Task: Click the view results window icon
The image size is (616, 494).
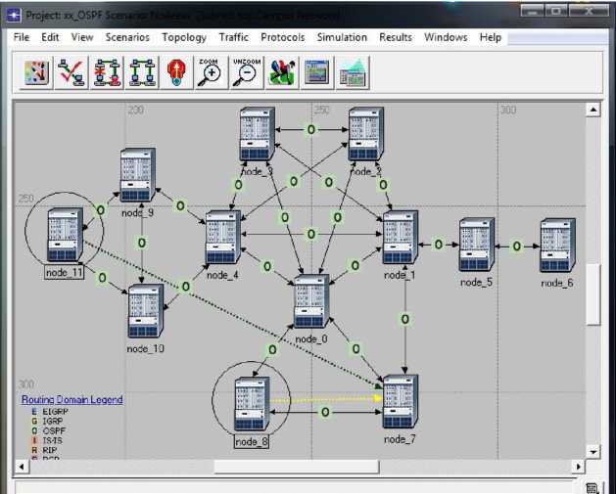Action: click(317, 72)
